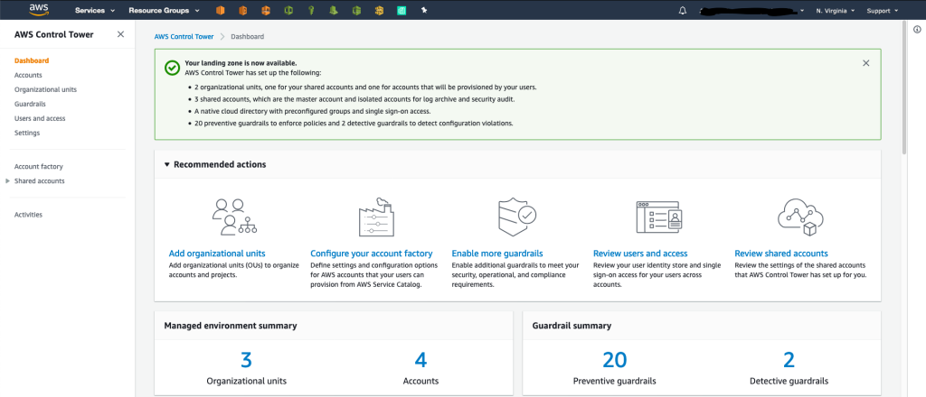Click the teal square shortcut icon in top bar
The image size is (926, 397).
[402, 11]
